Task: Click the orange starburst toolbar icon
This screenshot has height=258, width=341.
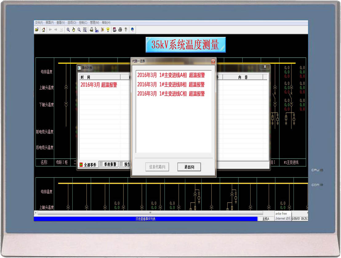Action: pyautogui.click(x=102, y=30)
